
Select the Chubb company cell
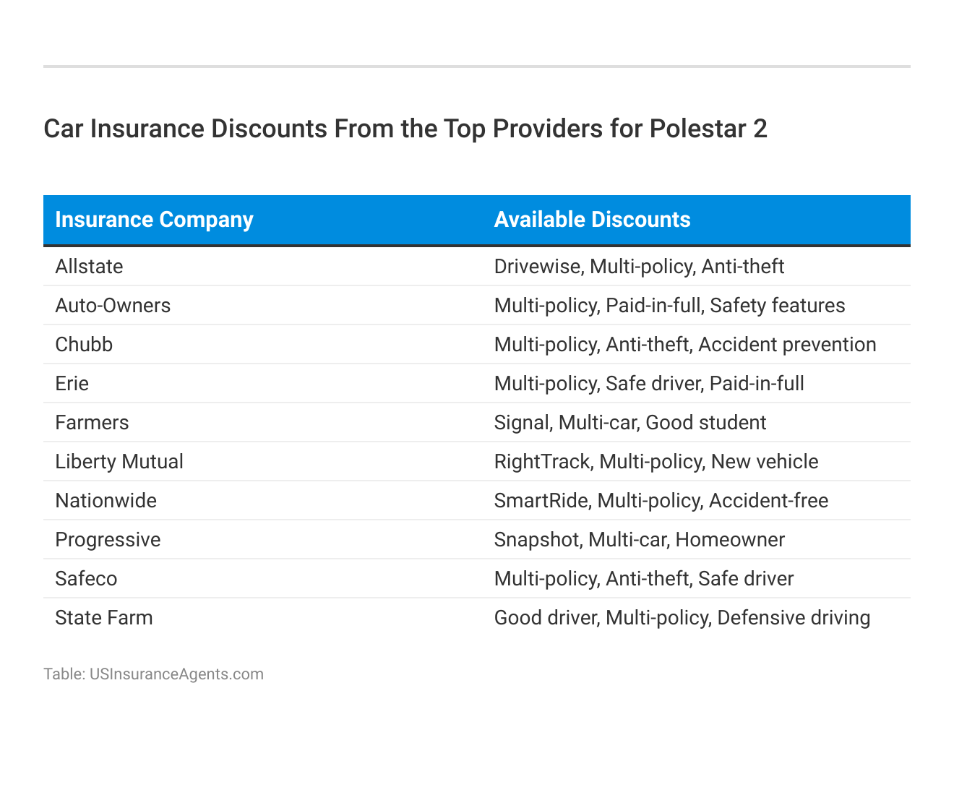[x=84, y=345]
